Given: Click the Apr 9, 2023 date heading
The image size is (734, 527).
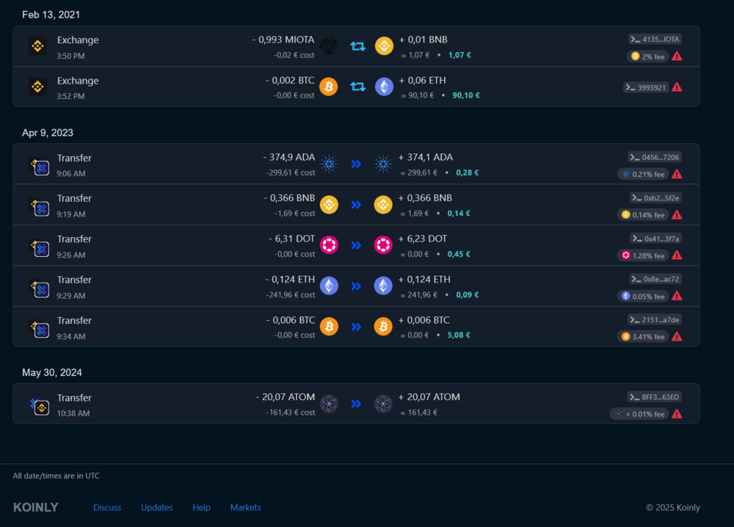Looking at the screenshot, I should (x=48, y=132).
